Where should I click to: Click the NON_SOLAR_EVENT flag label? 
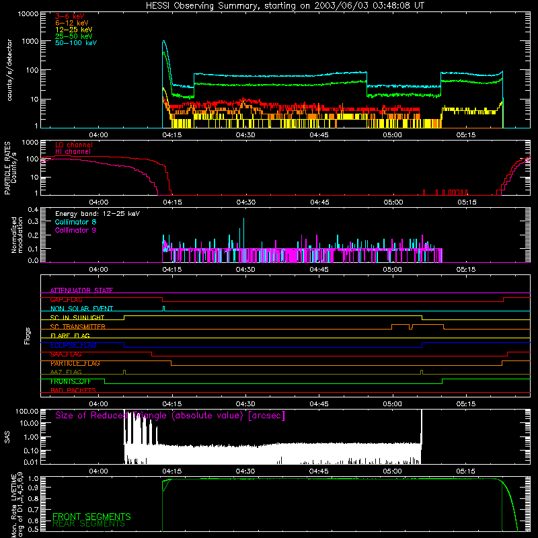(81, 309)
